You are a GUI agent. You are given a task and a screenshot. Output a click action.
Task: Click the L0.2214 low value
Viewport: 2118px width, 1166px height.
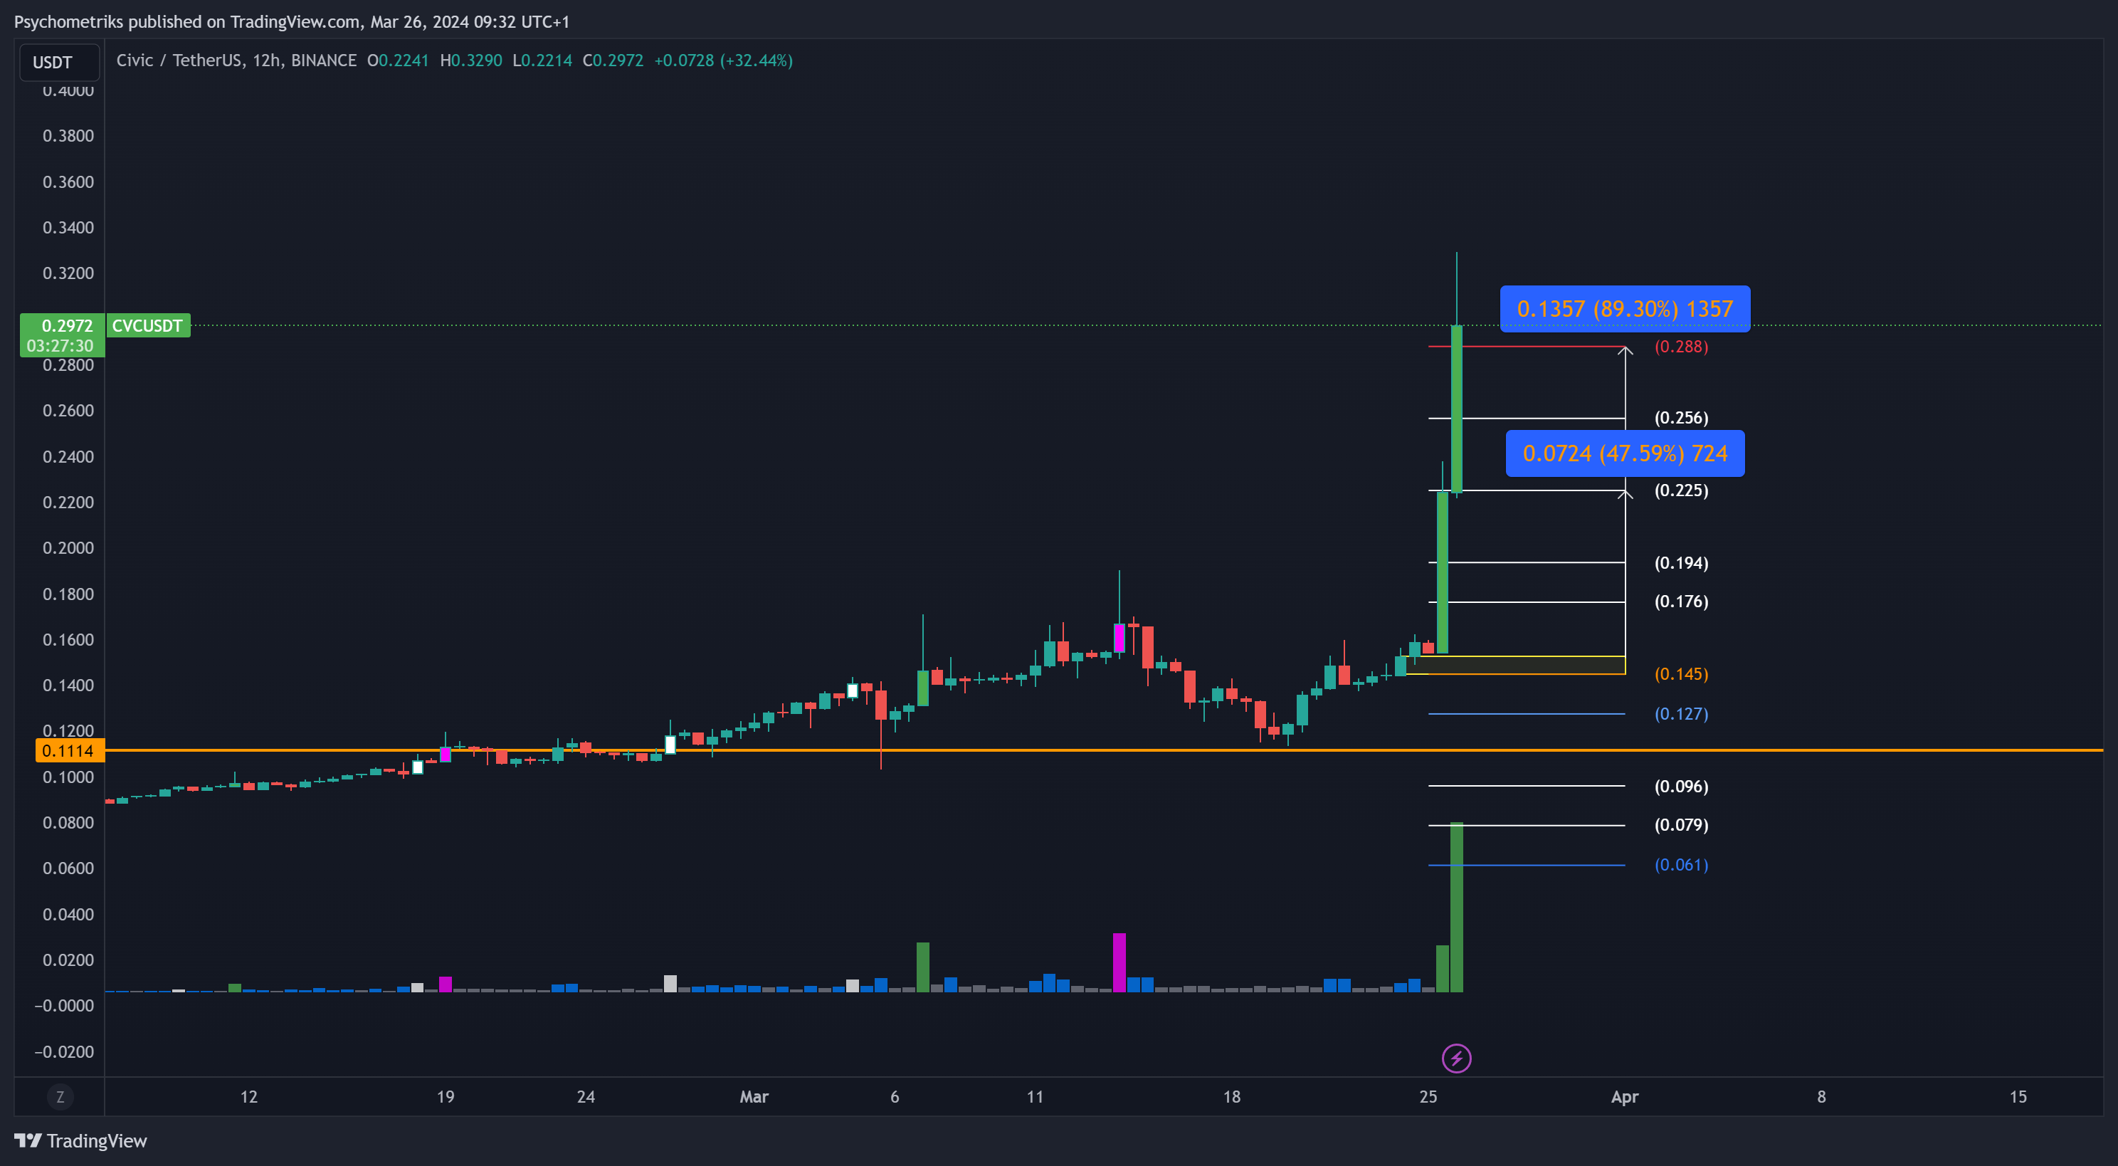542,60
